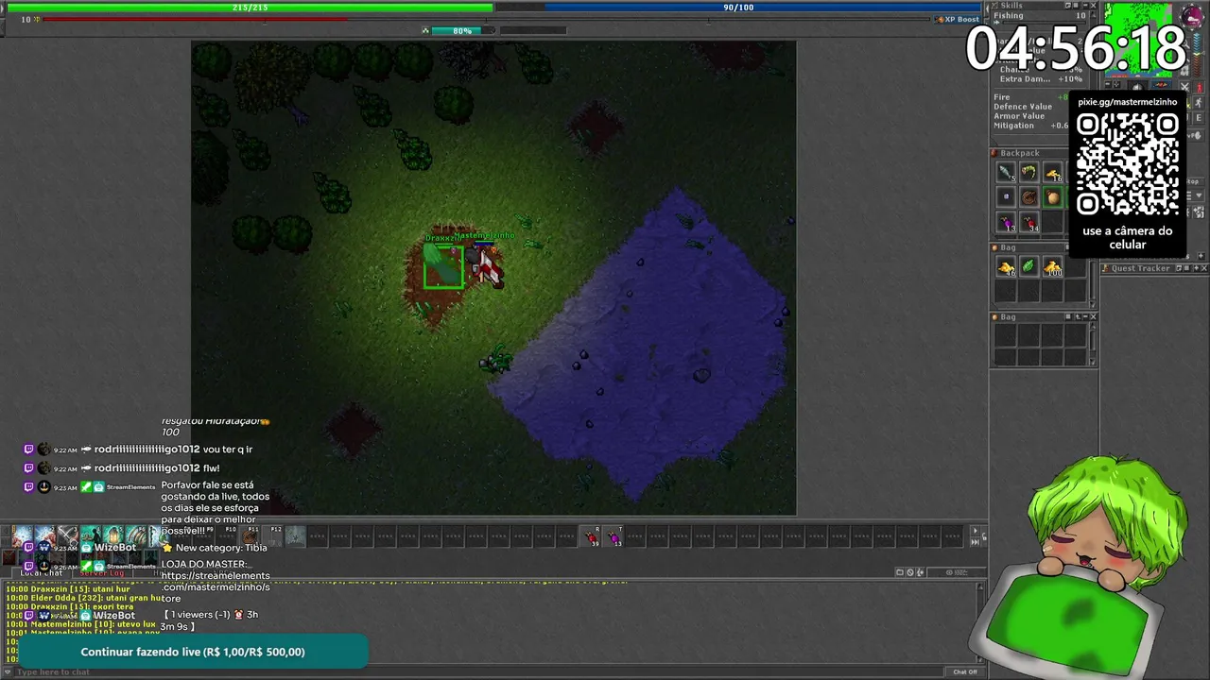Click the player character Mastemelzinho
This screenshot has height=680, width=1210.
tap(486, 267)
